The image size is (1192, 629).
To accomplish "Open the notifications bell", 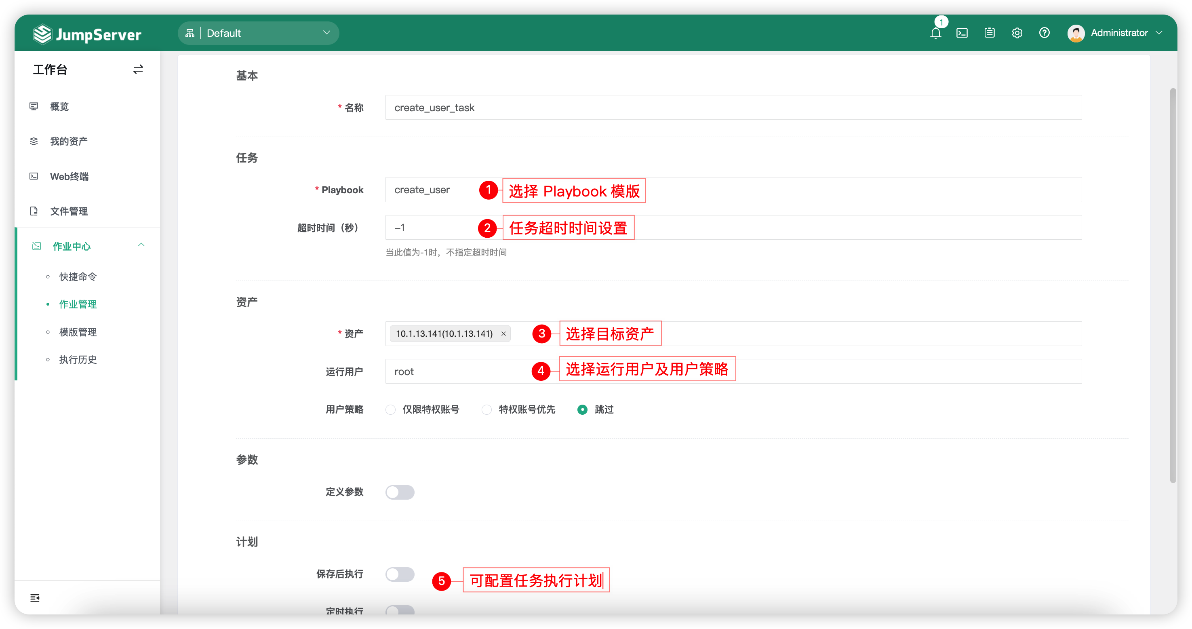I will (936, 33).
